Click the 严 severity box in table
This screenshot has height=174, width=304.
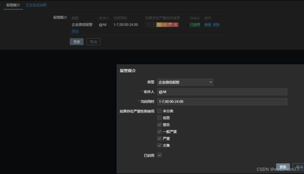(170, 25)
